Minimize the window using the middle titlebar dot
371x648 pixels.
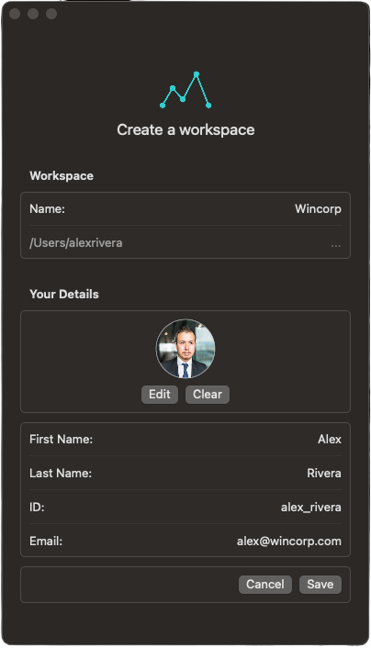[33, 14]
